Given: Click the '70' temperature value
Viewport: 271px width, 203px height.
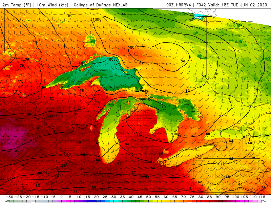Looking at the screenshot, I should (x=258, y=179).
